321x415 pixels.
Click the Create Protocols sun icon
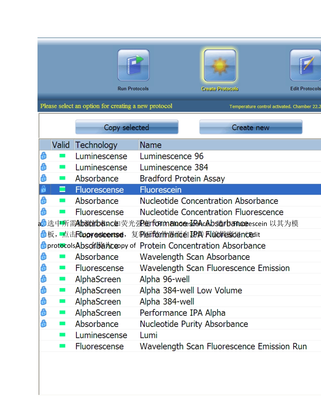pyautogui.click(x=220, y=65)
